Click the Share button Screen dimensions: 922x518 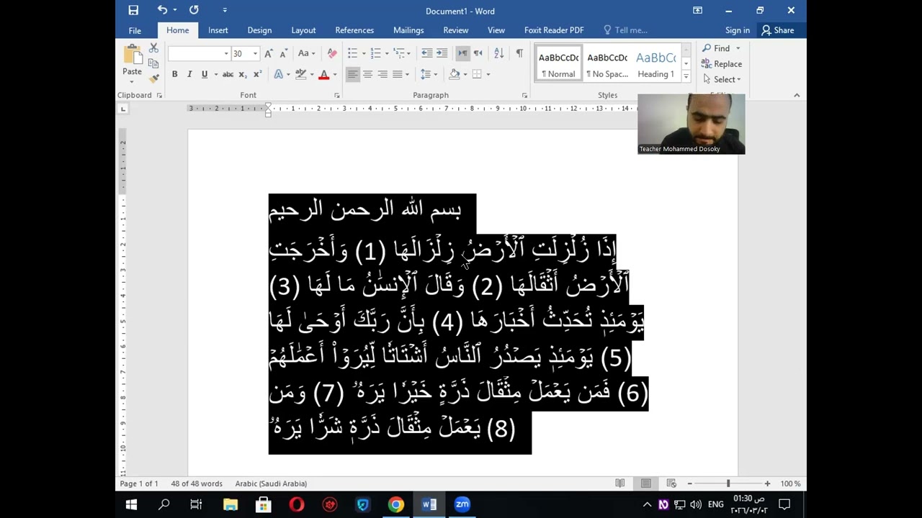pos(778,30)
